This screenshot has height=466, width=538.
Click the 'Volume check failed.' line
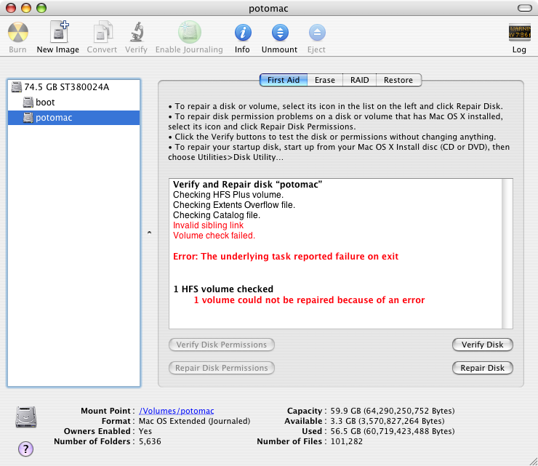(214, 236)
